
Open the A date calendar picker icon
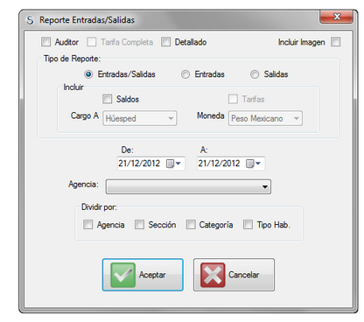pyautogui.click(x=253, y=164)
